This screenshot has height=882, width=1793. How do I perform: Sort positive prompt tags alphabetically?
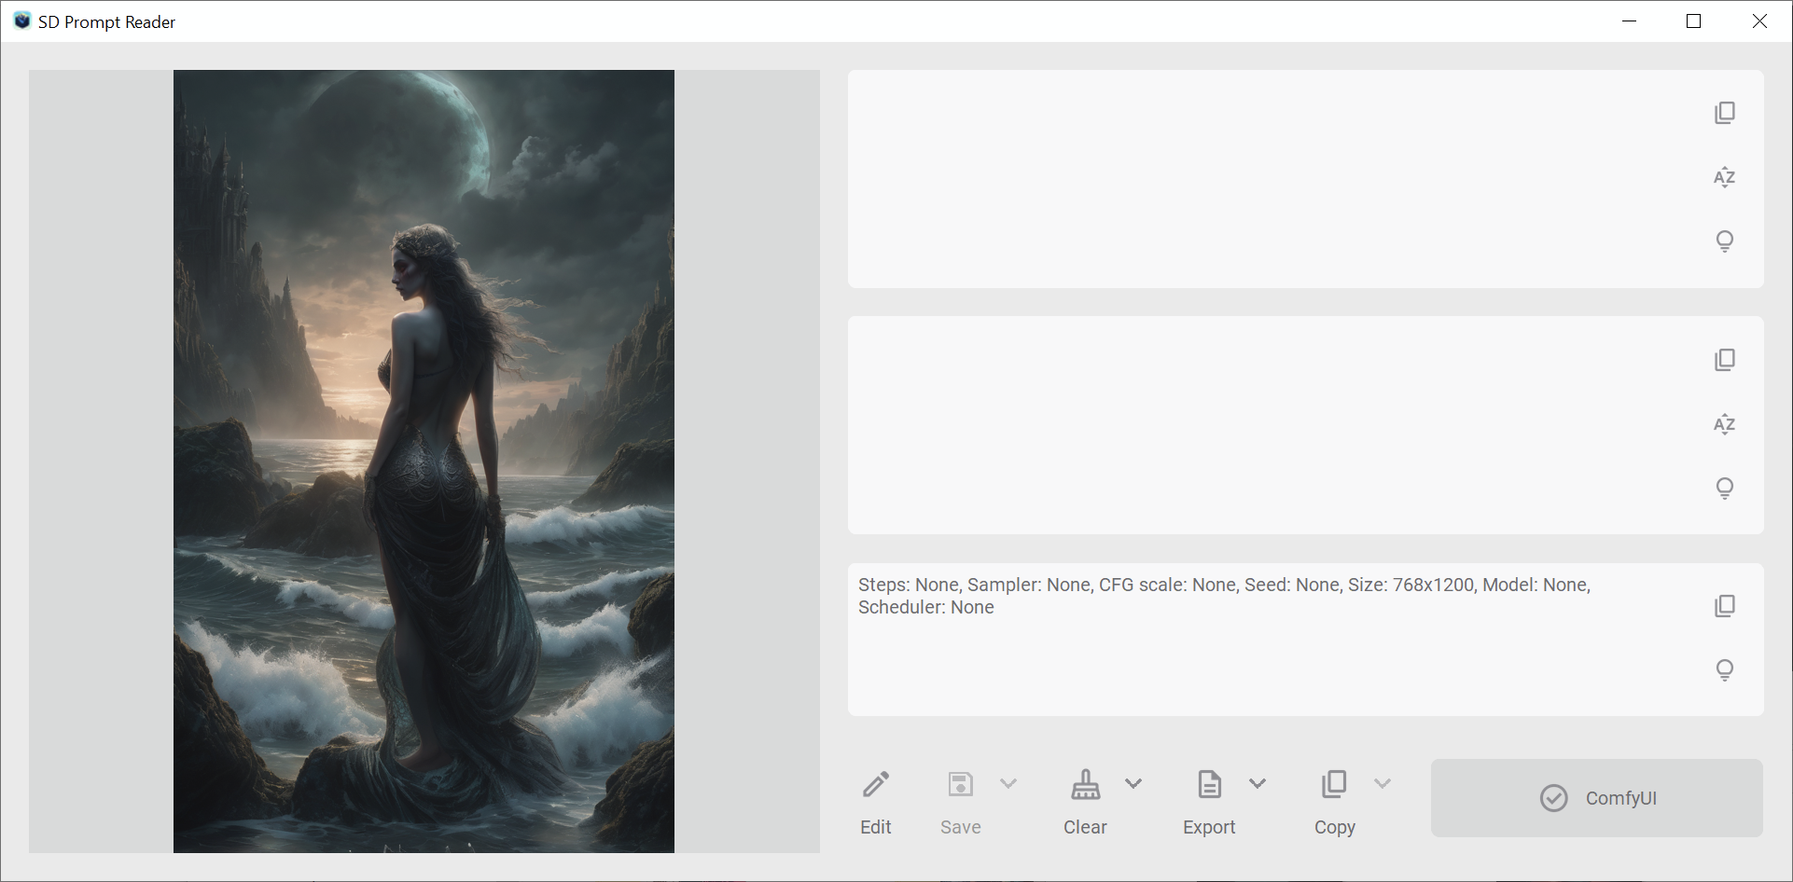click(1724, 177)
